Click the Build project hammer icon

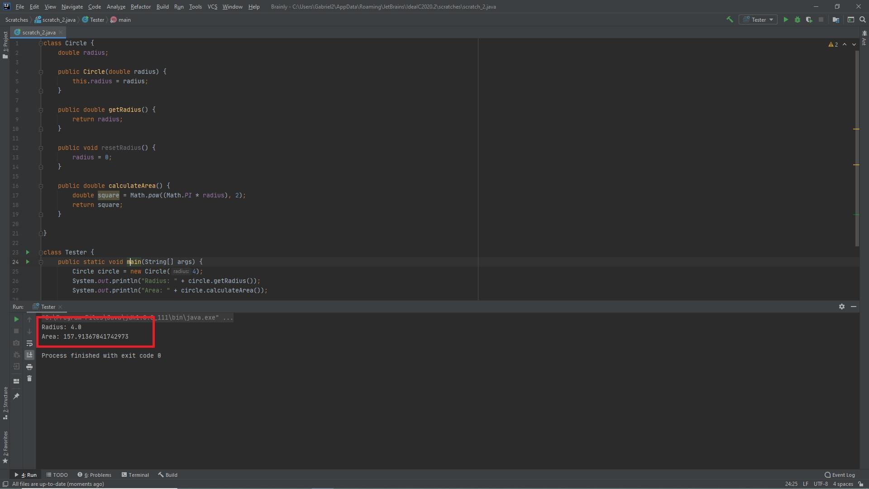coord(730,19)
